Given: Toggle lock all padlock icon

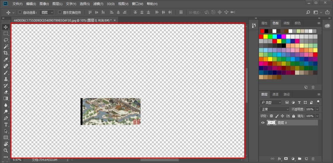Looking at the screenshot, I should point(294,116).
